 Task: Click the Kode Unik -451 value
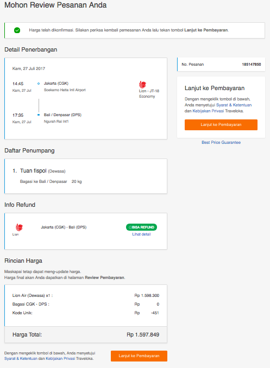155,313
